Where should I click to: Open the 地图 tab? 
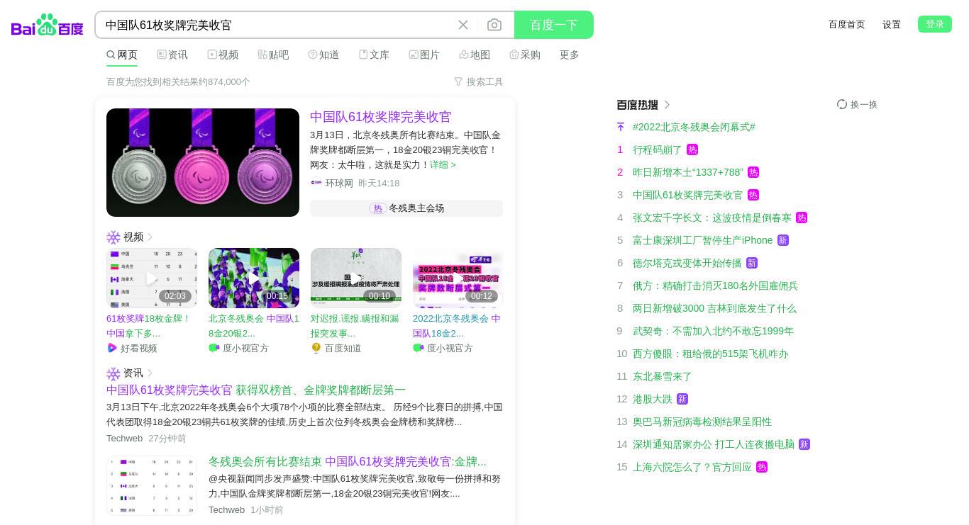point(475,55)
